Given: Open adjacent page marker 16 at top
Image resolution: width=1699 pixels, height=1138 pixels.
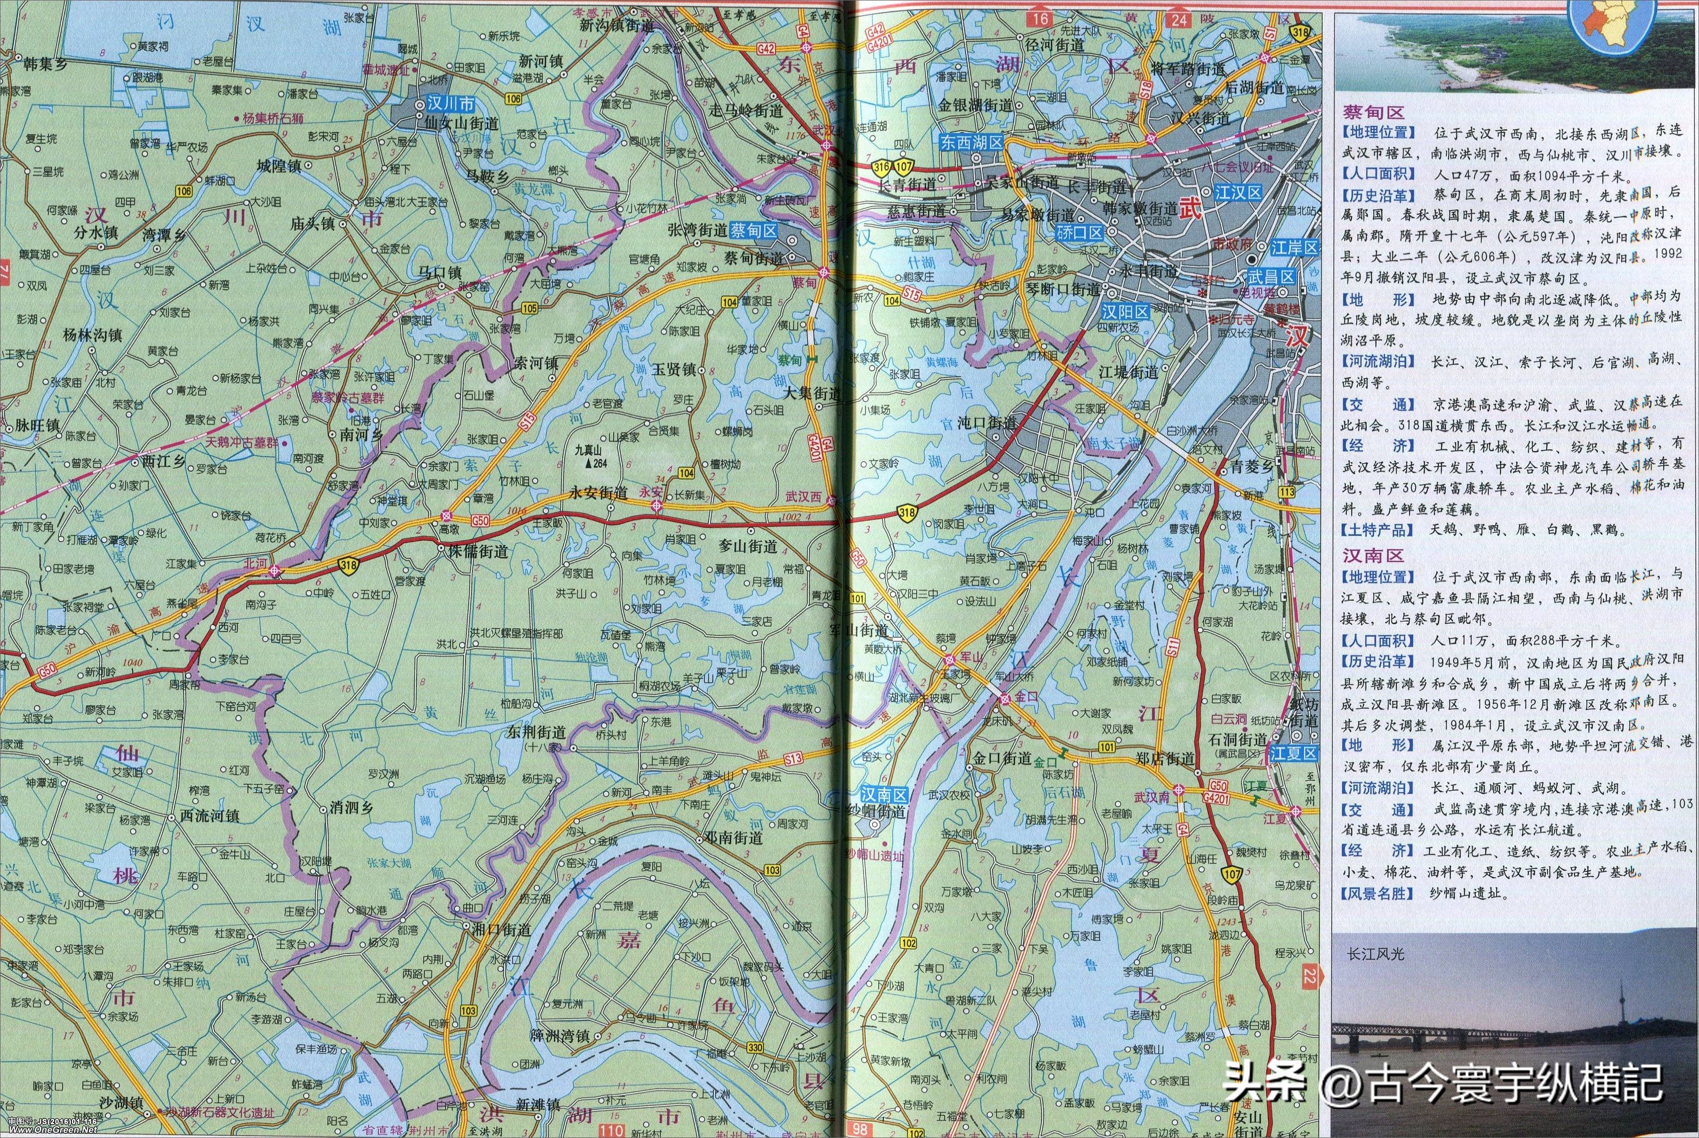Looking at the screenshot, I should coord(1040,20).
